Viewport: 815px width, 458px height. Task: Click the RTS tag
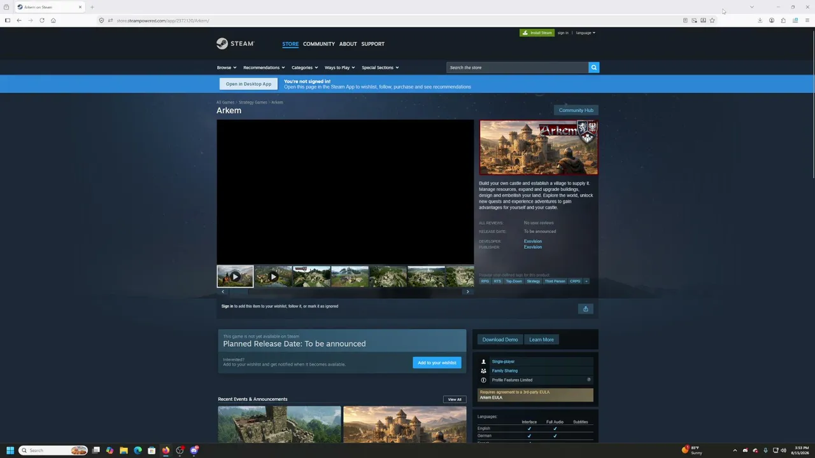pyautogui.click(x=497, y=281)
